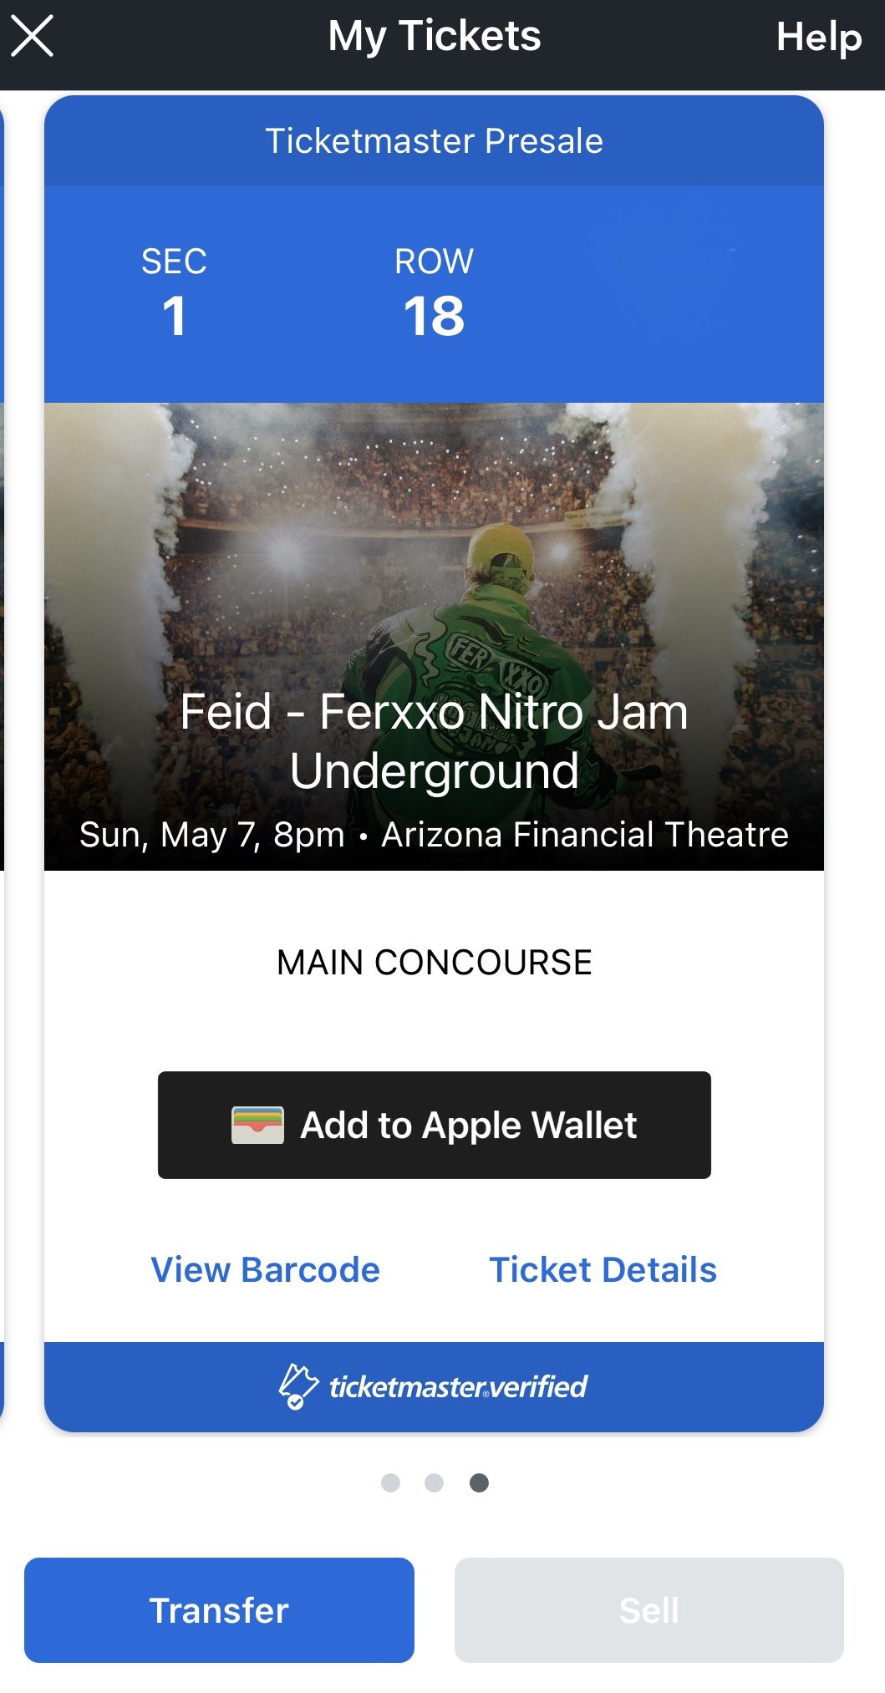Go to the second ticket page dot

(434, 1482)
